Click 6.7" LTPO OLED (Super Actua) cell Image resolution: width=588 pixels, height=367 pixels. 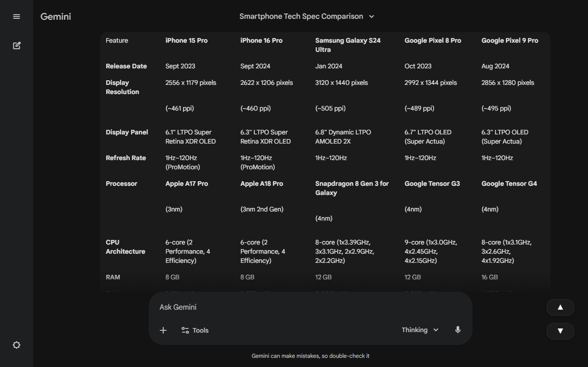point(428,137)
